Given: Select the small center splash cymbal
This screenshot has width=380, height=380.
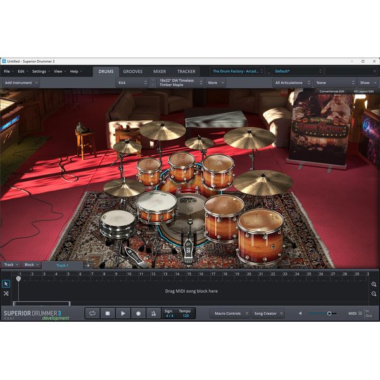Looking at the screenshot, I should 199,143.
